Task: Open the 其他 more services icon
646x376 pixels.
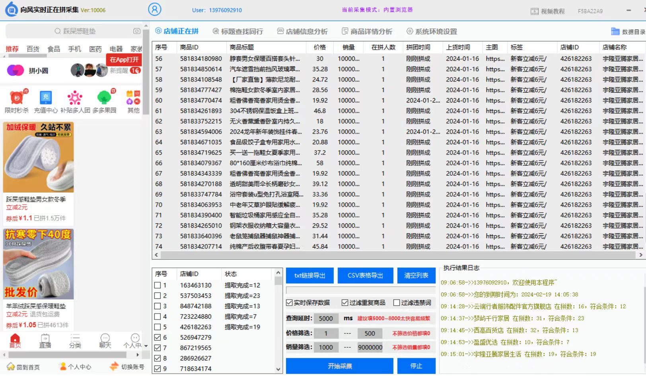Action: [133, 98]
